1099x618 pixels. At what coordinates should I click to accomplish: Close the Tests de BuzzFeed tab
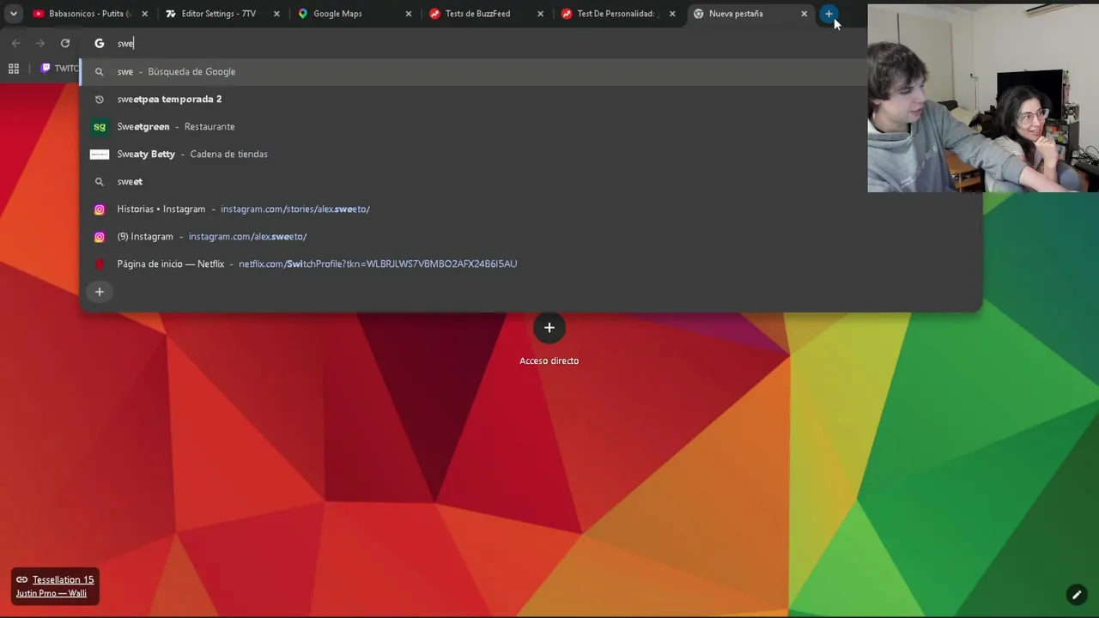click(x=540, y=14)
